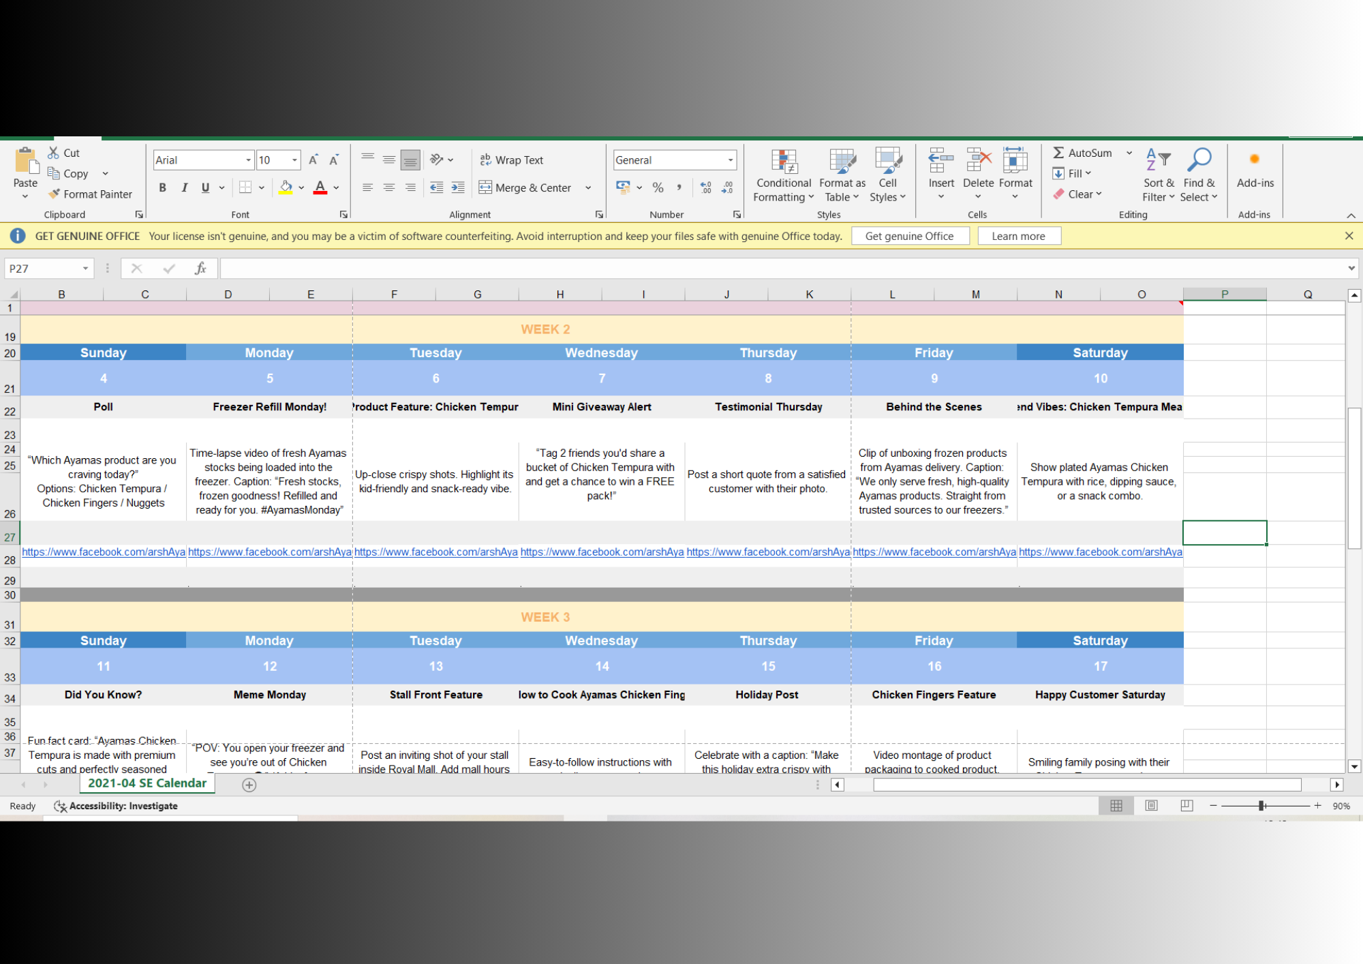Screen dimensions: 1363x964
Task: Increase Decimal places
Action: click(x=706, y=187)
